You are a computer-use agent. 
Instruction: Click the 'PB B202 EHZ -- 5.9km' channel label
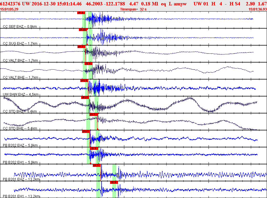[20, 145]
